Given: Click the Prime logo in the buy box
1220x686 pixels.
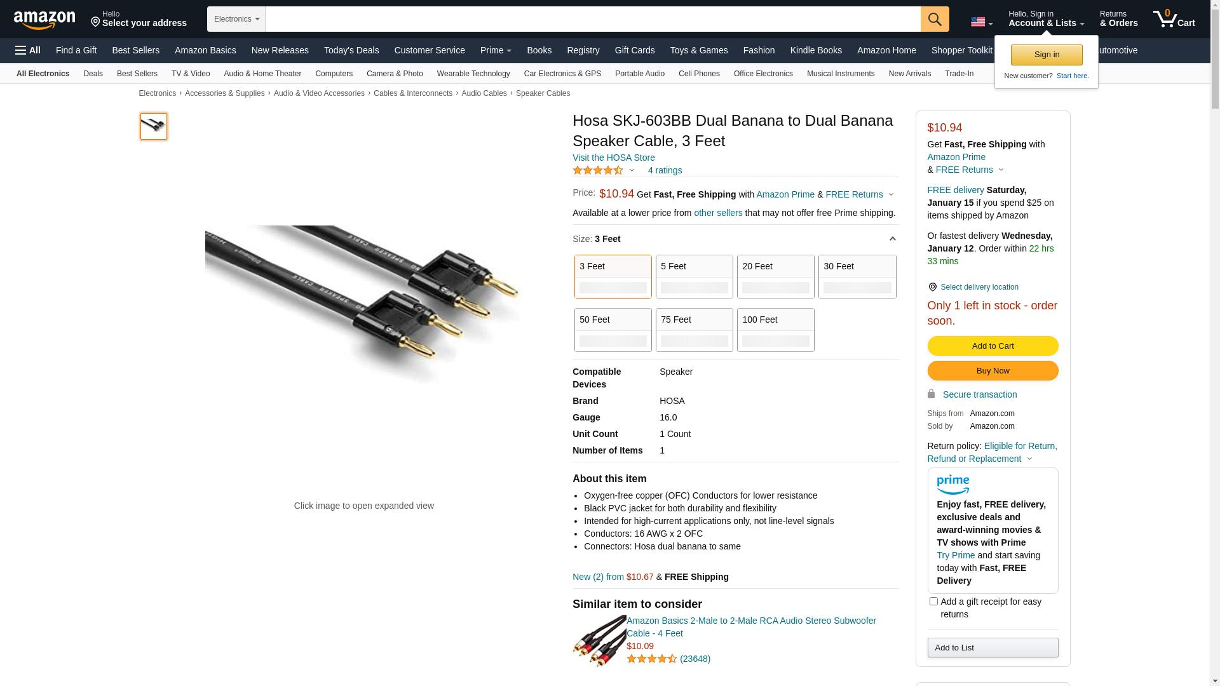Looking at the screenshot, I should pyautogui.click(x=952, y=485).
